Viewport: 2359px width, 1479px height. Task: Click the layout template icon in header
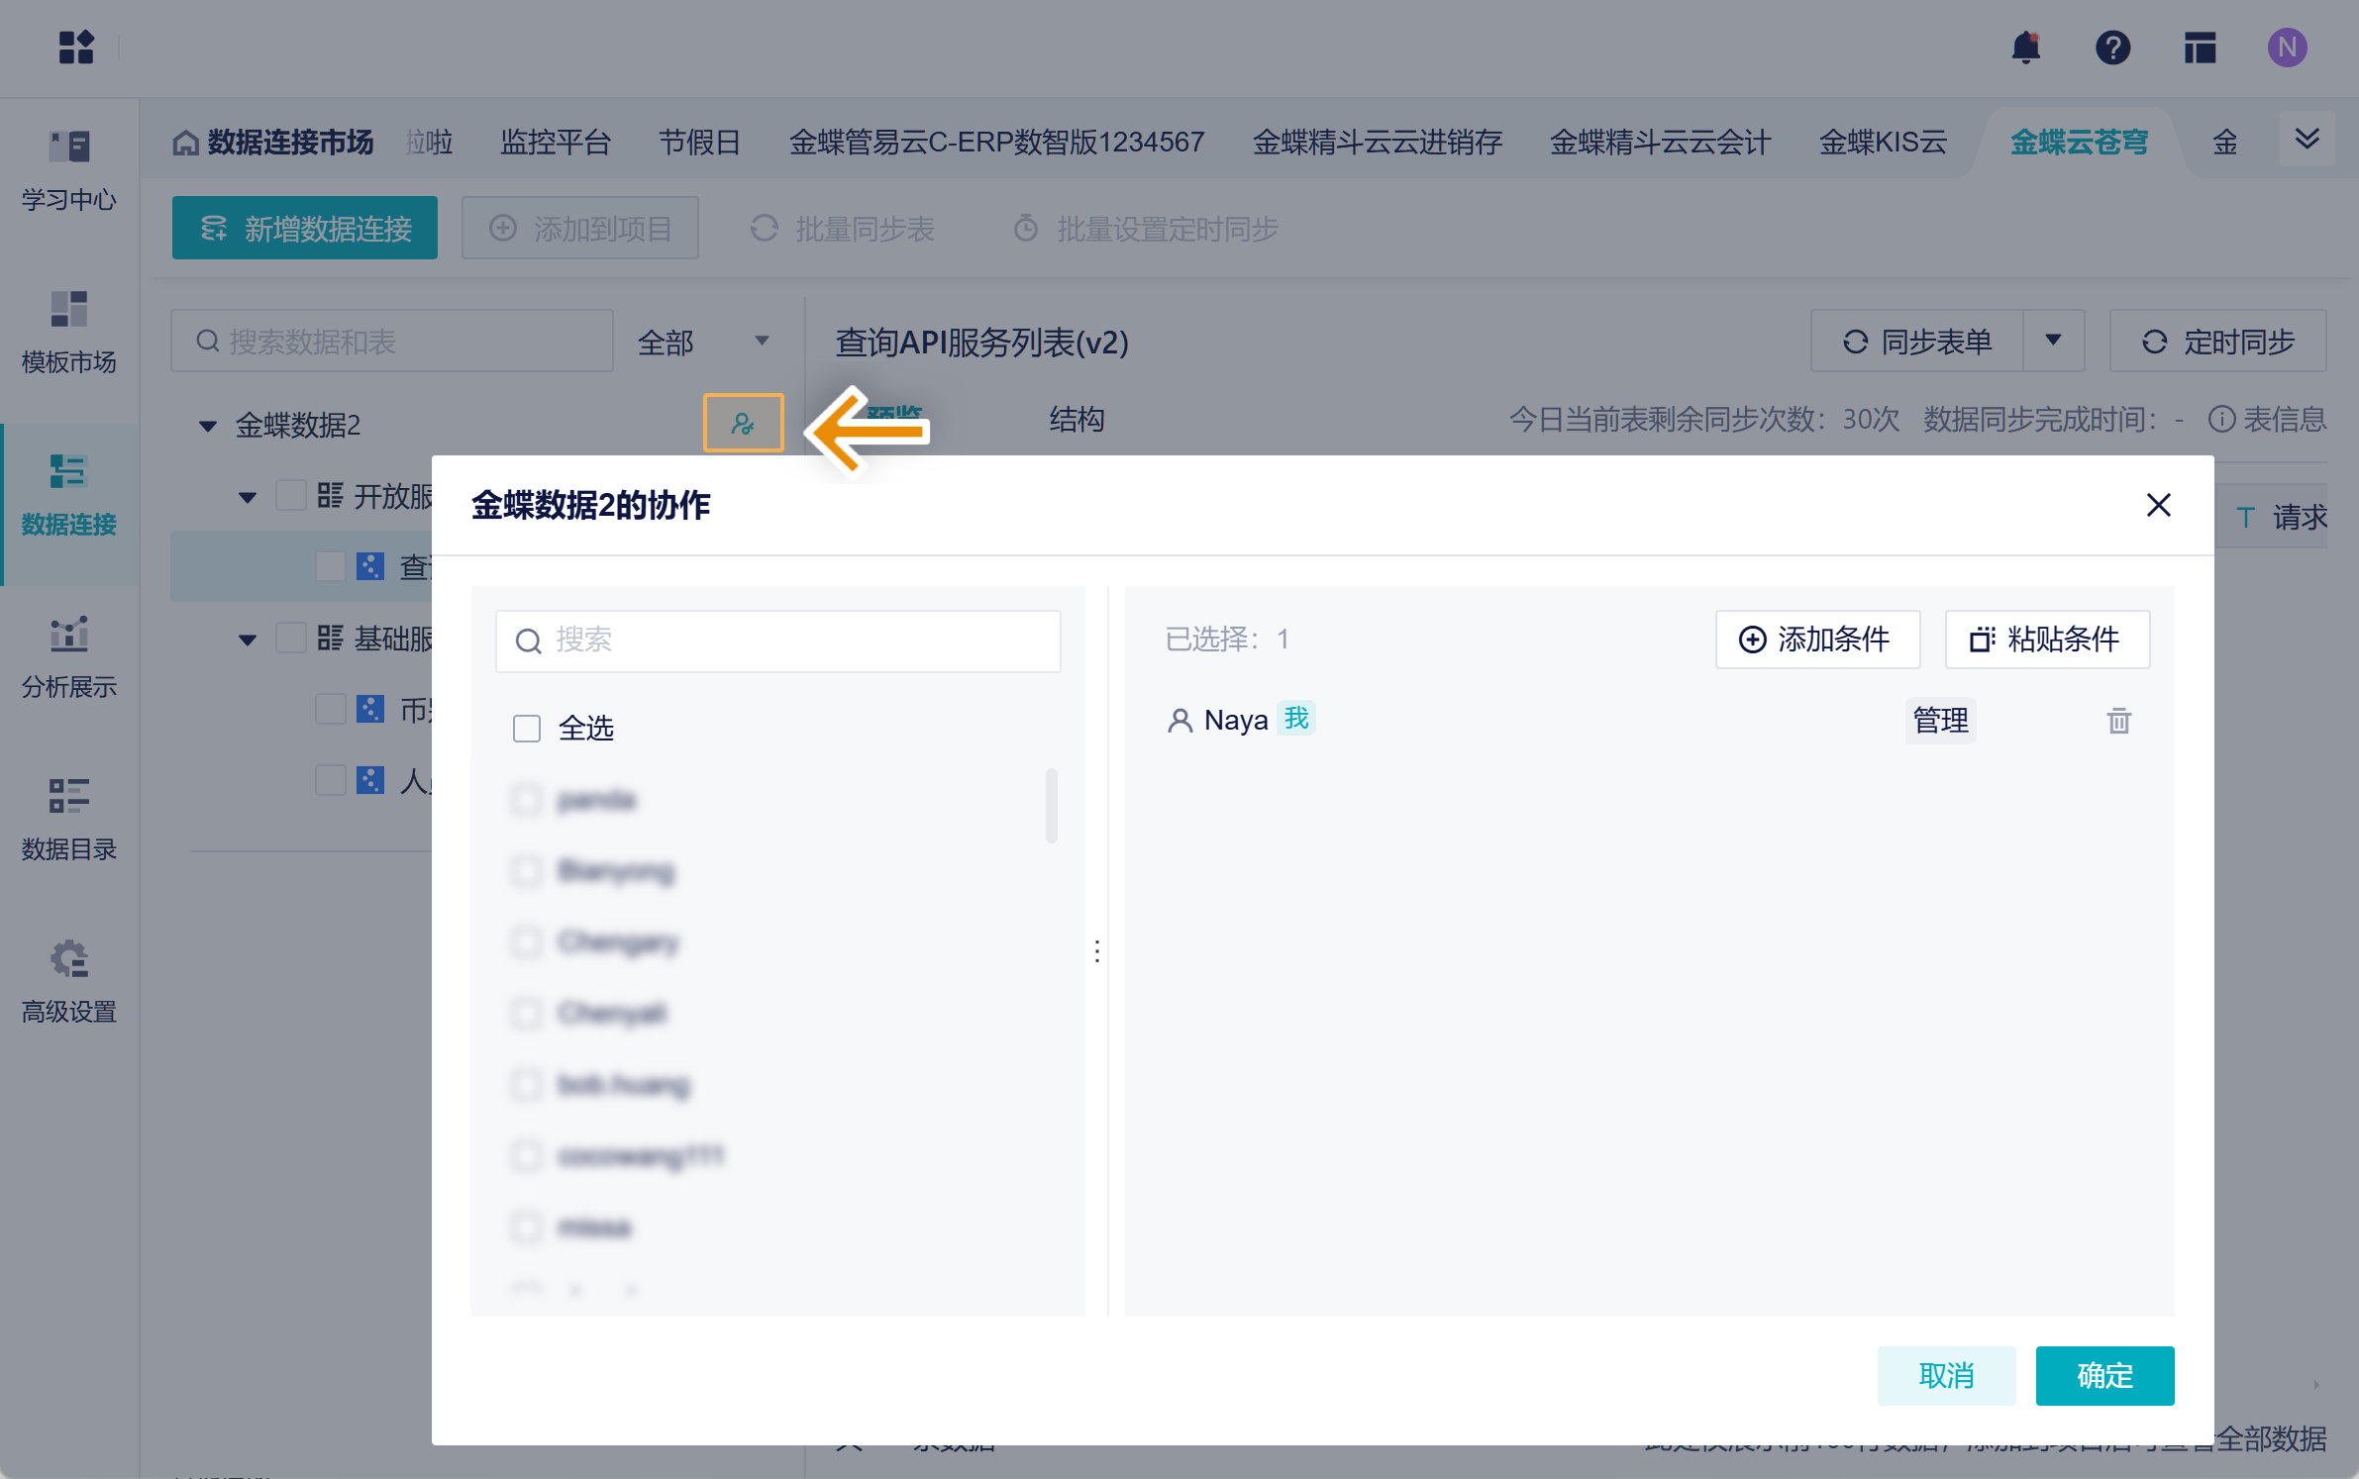coord(2200,47)
